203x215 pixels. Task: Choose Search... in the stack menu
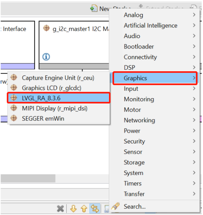click(x=155, y=207)
